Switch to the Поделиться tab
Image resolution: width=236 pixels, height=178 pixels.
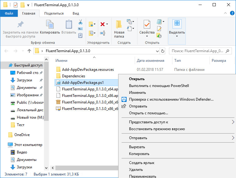54,13
